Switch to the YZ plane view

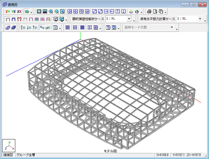pyautogui.click(x=14, y=11)
